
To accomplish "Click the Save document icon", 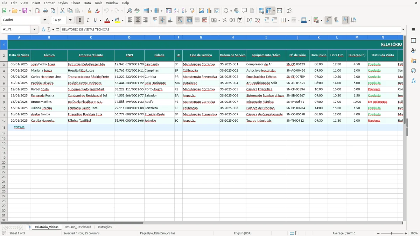I will [25, 11].
